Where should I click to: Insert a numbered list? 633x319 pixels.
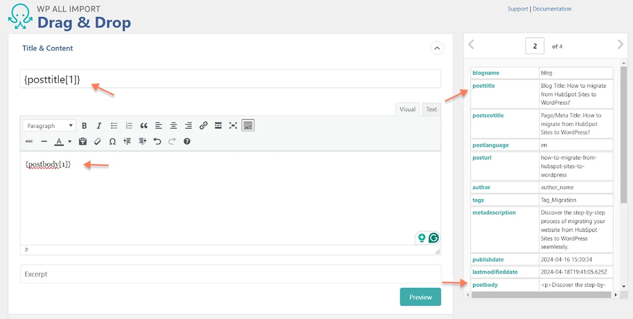click(129, 126)
